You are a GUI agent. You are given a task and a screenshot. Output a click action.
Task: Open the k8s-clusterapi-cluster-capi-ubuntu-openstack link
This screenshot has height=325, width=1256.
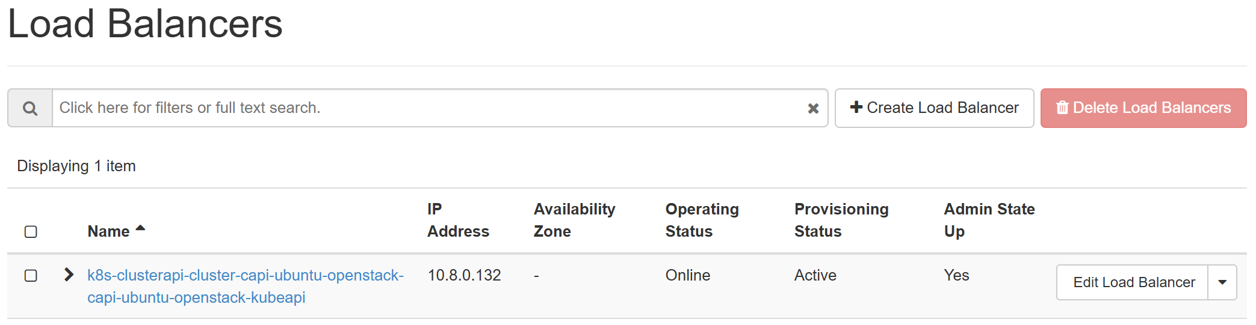pyautogui.click(x=245, y=276)
